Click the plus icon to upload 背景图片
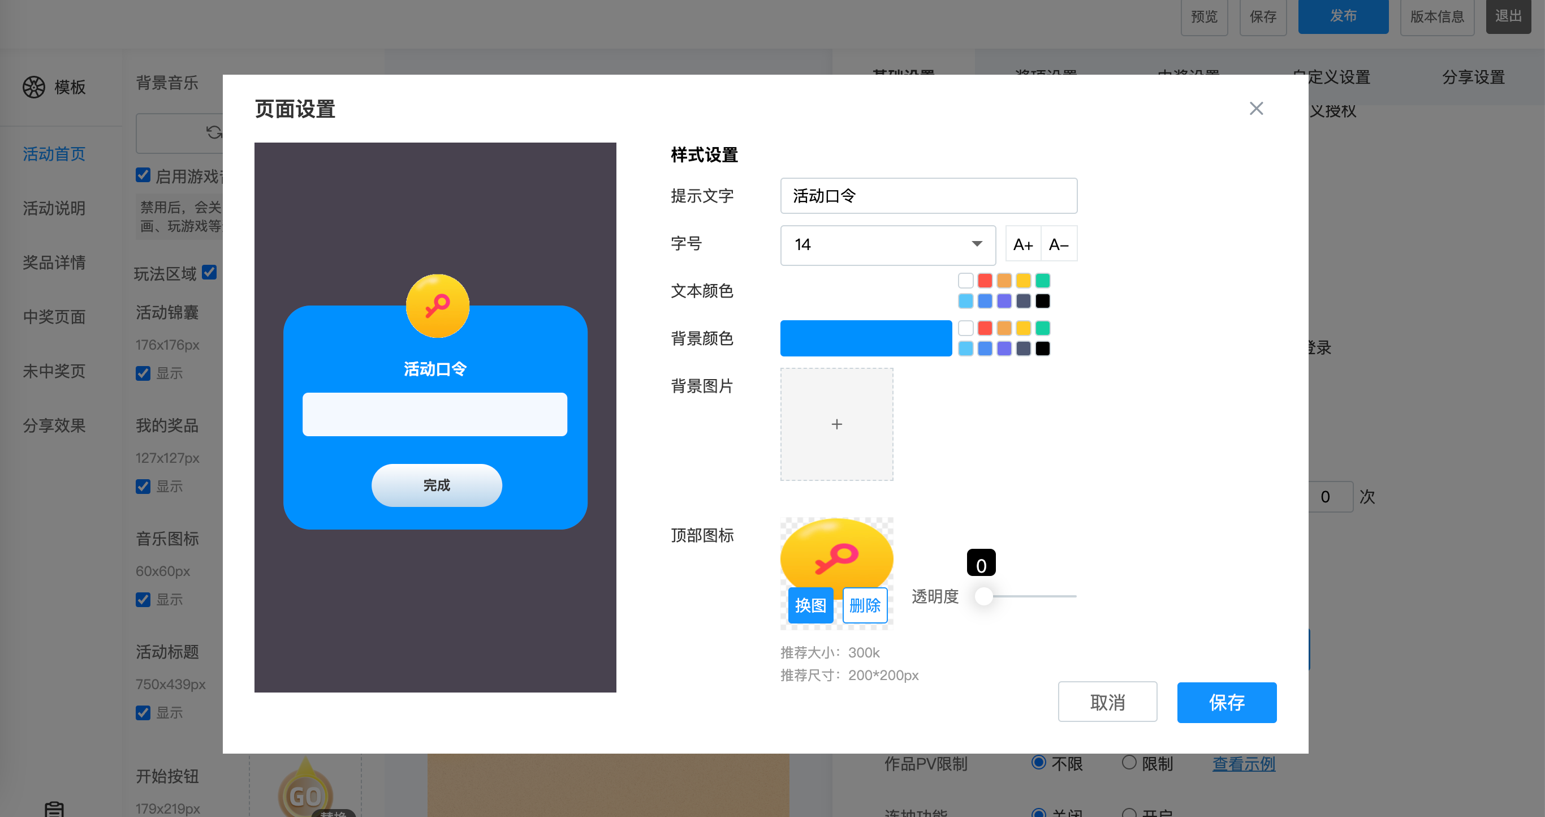 [x=836, y=424]
